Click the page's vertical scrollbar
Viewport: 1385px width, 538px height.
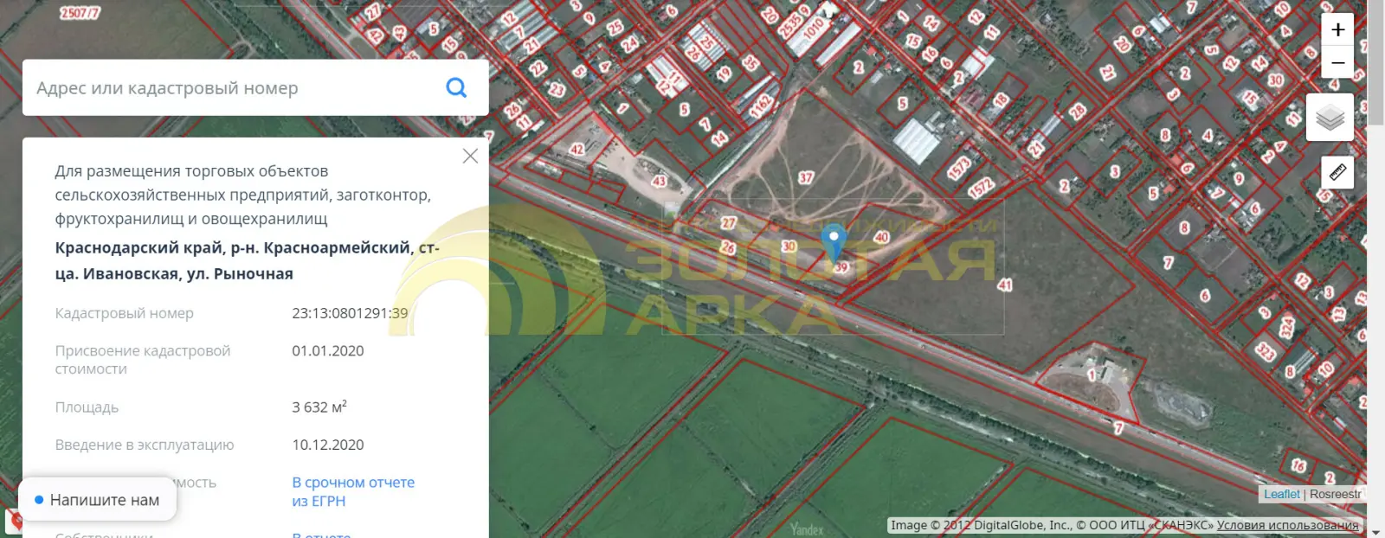point(1375,269)
